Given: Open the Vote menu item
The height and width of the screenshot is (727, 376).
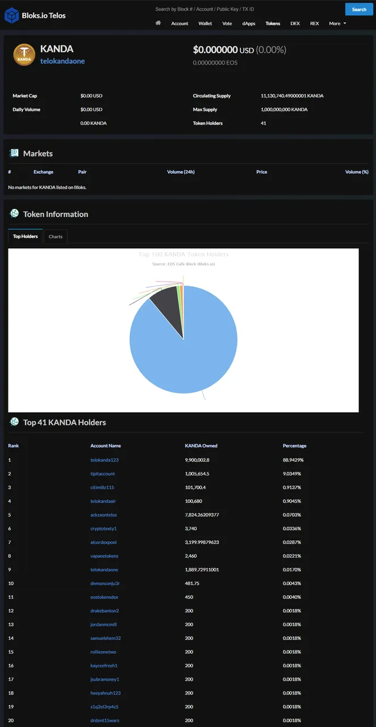Looking at the screenshot, I should [227, 23].
